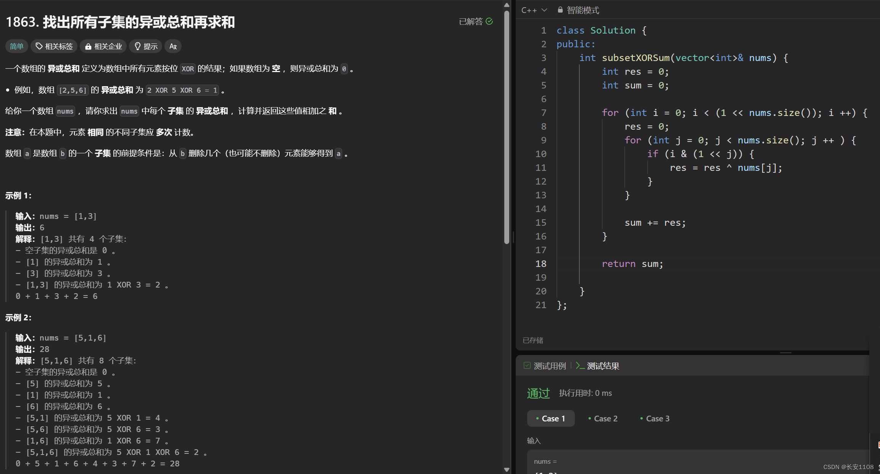Open the C++ language dropdown
This screenshot has height=474, width=880.
click(529, 10)
